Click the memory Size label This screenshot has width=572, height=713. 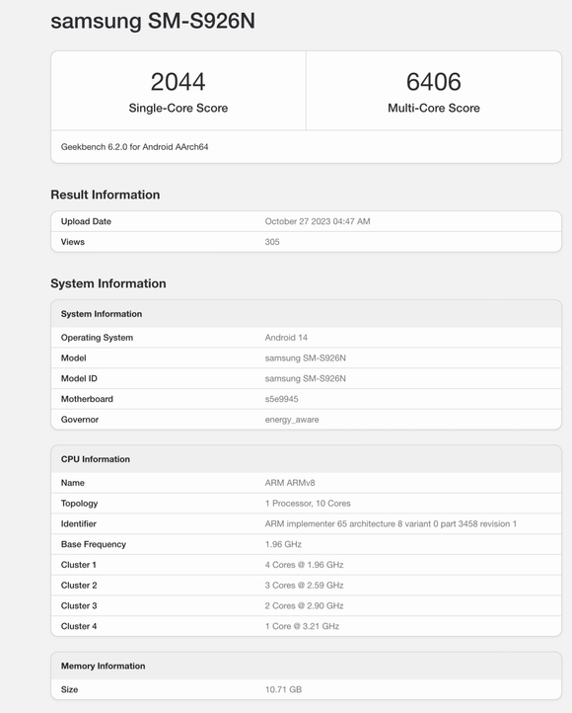[x=69, y=690]
